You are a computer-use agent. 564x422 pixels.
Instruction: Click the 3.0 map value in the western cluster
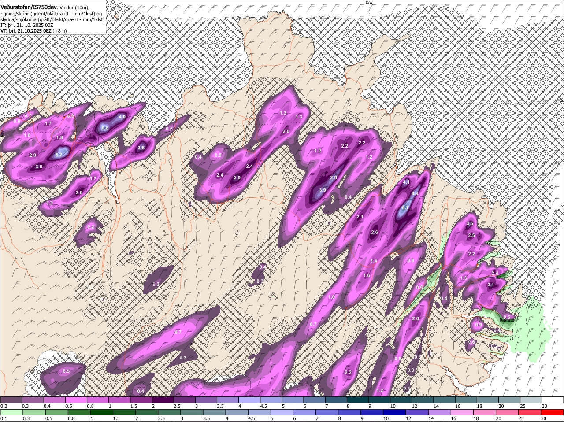coord(39,167)
